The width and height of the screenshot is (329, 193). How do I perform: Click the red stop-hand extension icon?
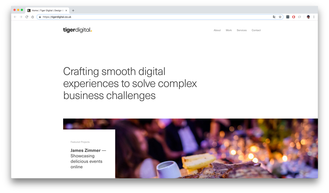[294, 17]
